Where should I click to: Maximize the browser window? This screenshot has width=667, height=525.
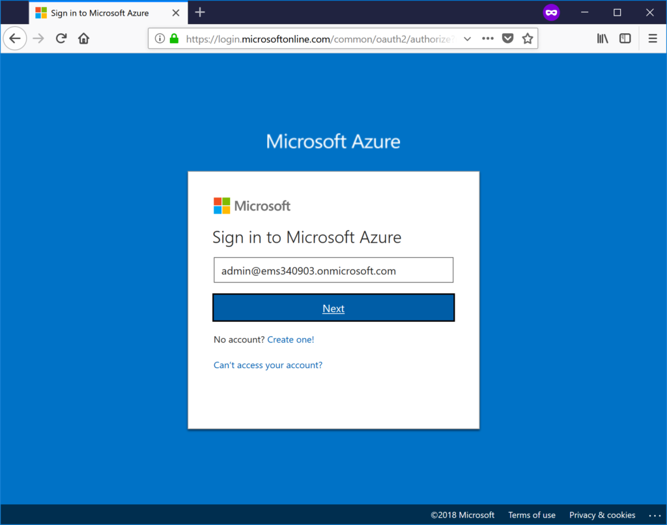click(617, 12)
